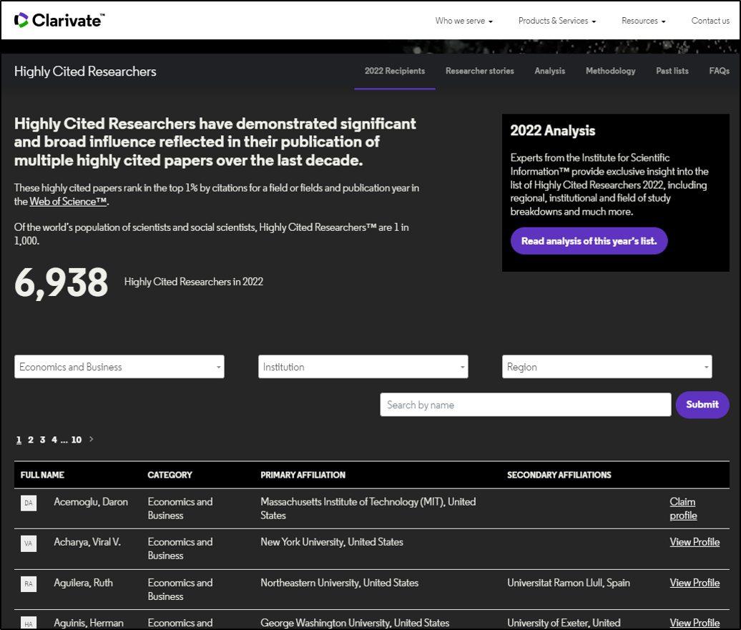
Task: Go to results page 2
Action: tap(31, 440)
